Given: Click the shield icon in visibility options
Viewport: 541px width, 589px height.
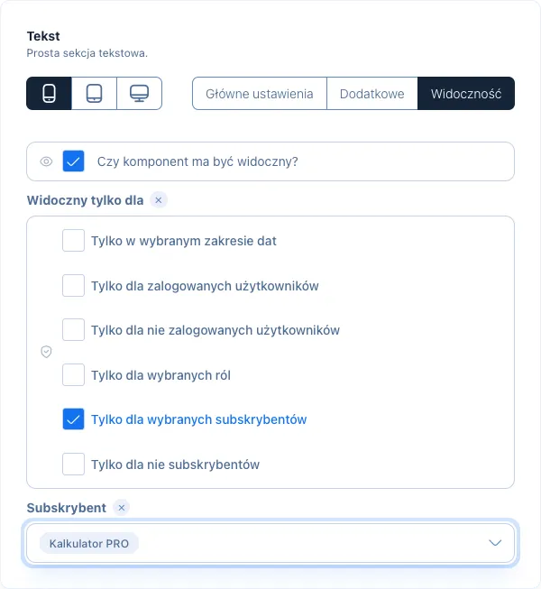Looking at the screenshot, I should click(46, 352).
